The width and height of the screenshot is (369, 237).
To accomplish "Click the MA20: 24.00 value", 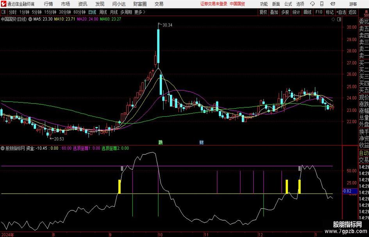I will (x=87, y=19).
